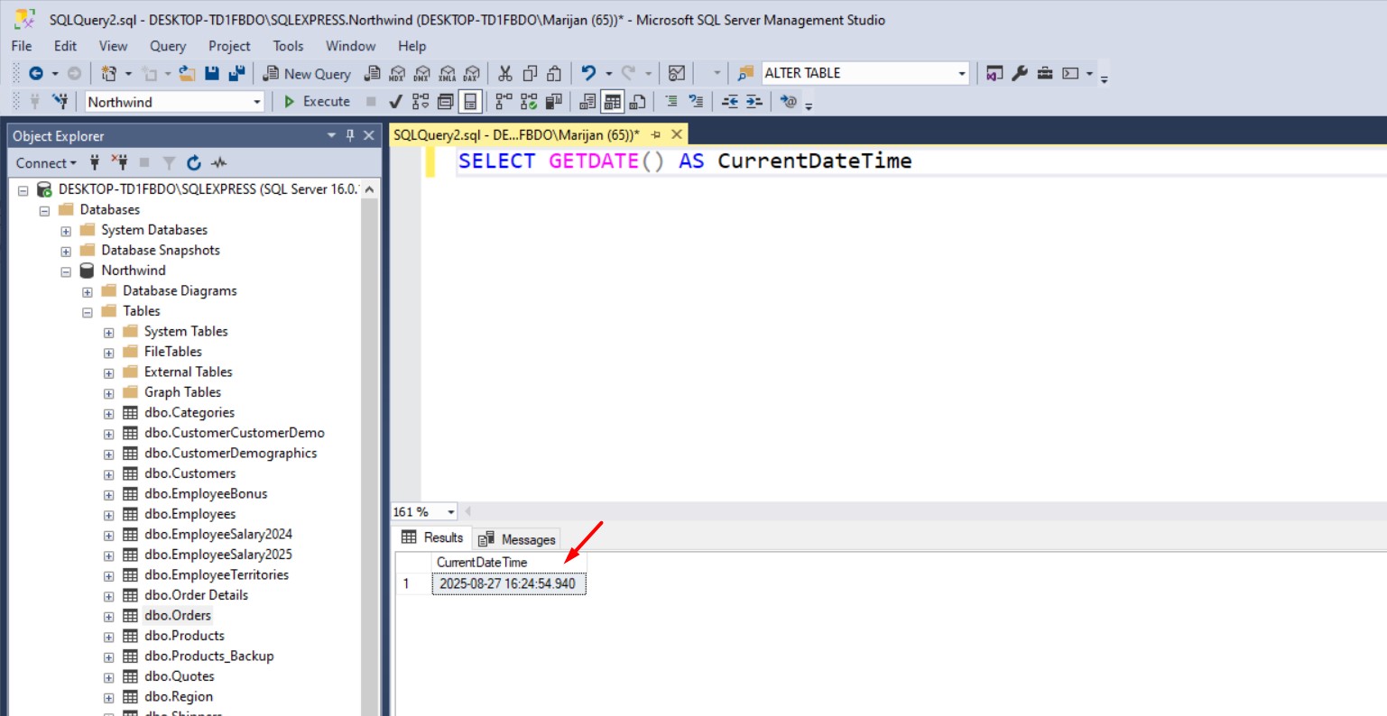Screen dimensions: 1387x716
Task: Click the DMX query icon
Action: coord(421,74)
